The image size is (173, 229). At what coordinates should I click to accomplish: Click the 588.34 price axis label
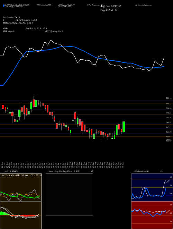(x=169, y=108)
